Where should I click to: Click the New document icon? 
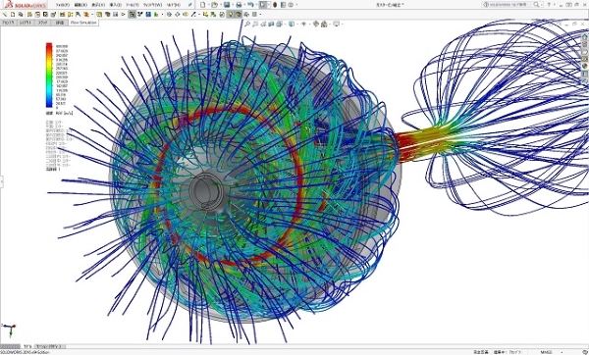click(203, 5)
